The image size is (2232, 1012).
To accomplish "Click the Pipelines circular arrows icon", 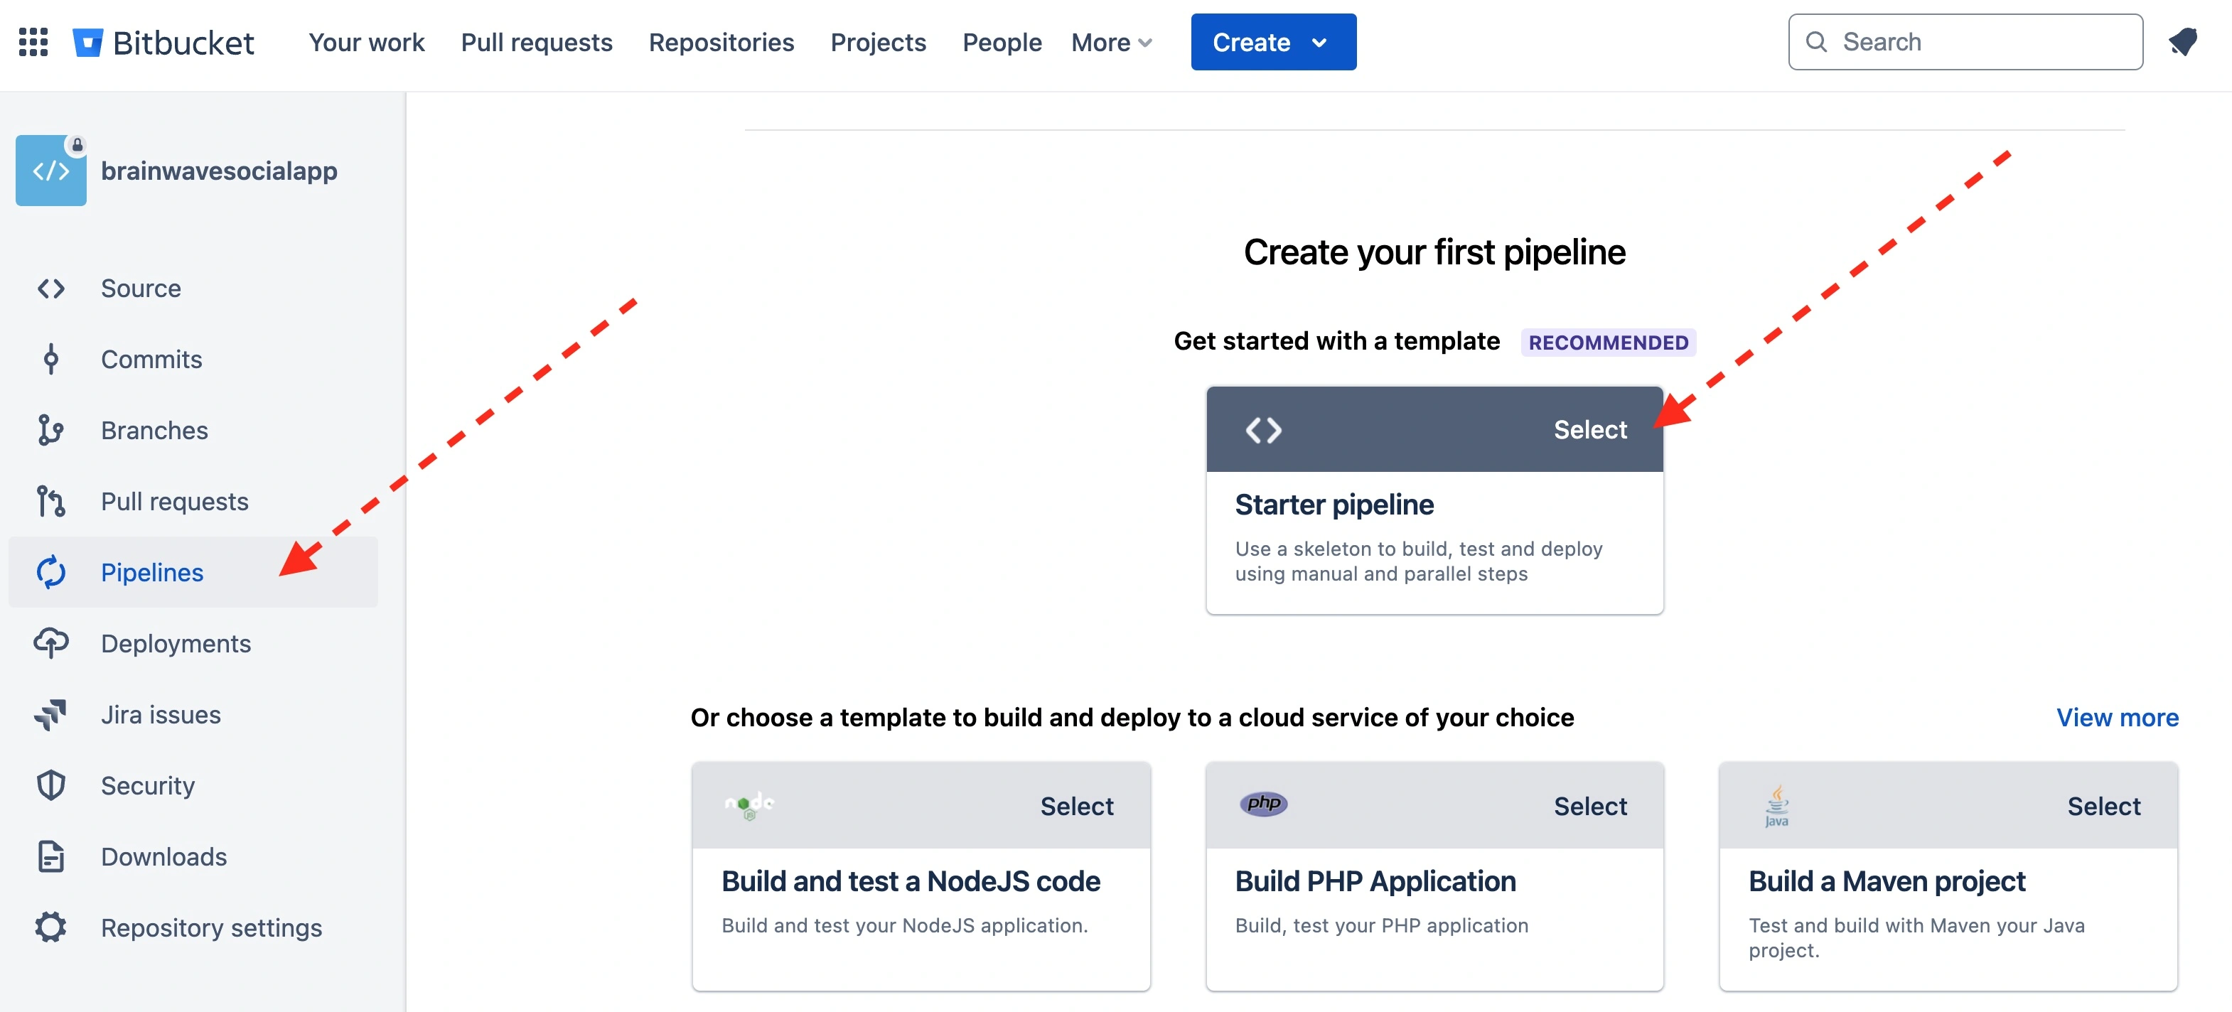I will point(51,573).
